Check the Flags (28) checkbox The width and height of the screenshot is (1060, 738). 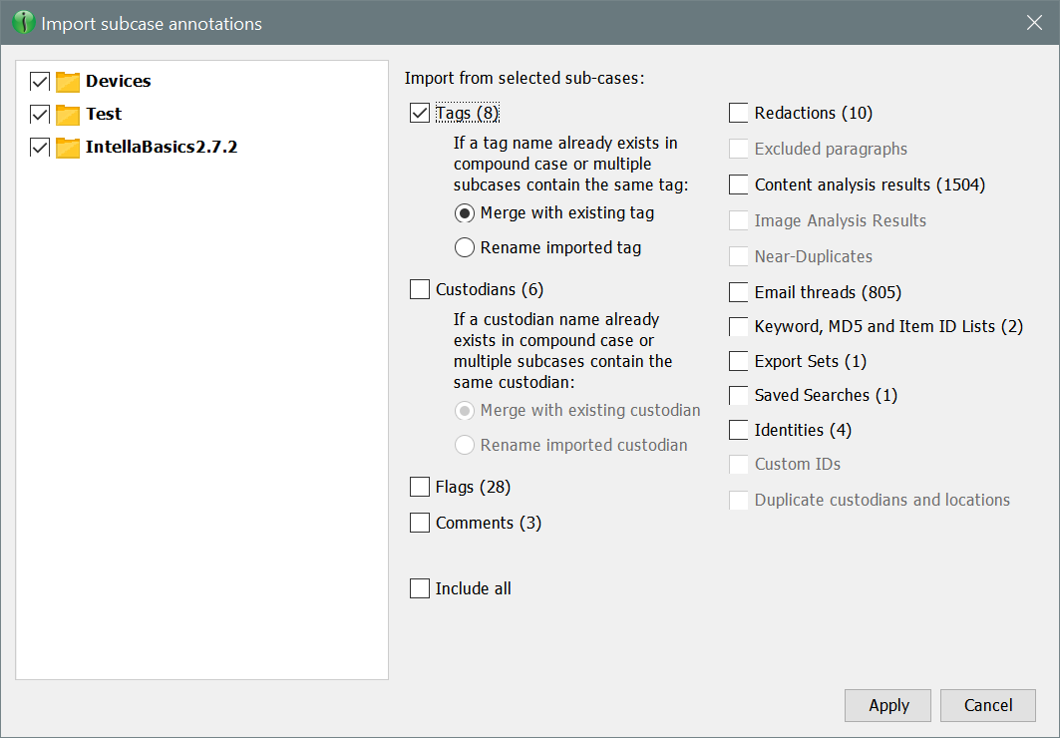click(x=420, y=488)
